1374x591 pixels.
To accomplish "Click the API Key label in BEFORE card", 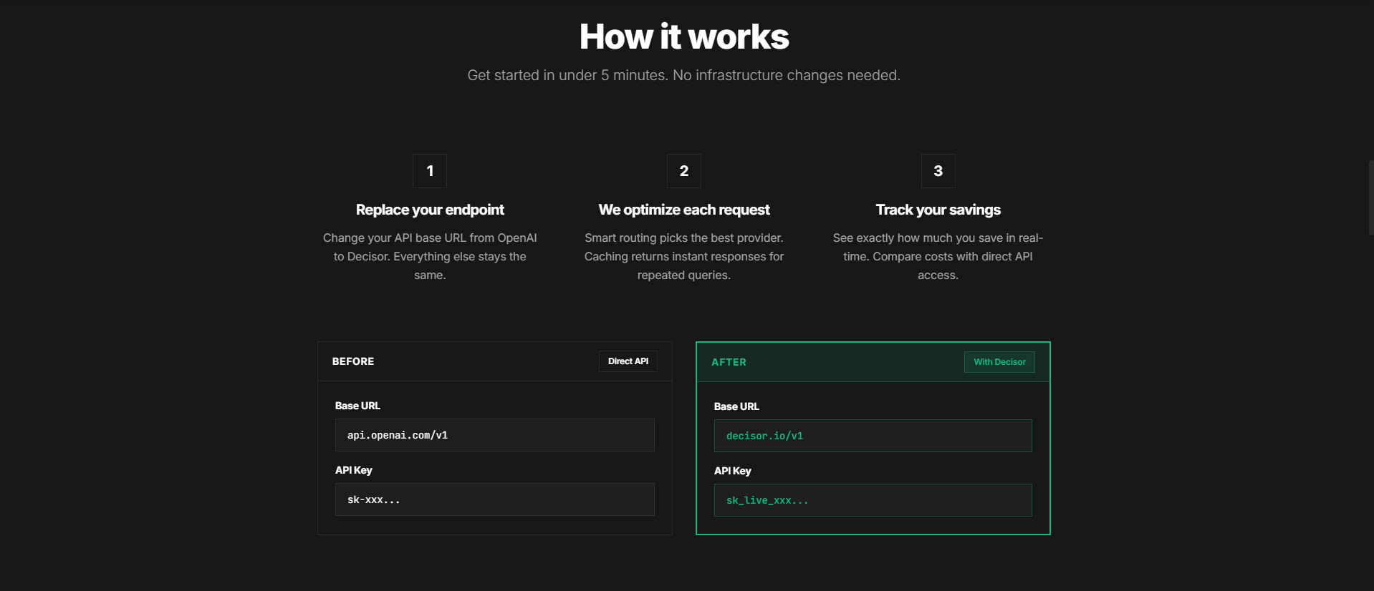I will 354,470.
